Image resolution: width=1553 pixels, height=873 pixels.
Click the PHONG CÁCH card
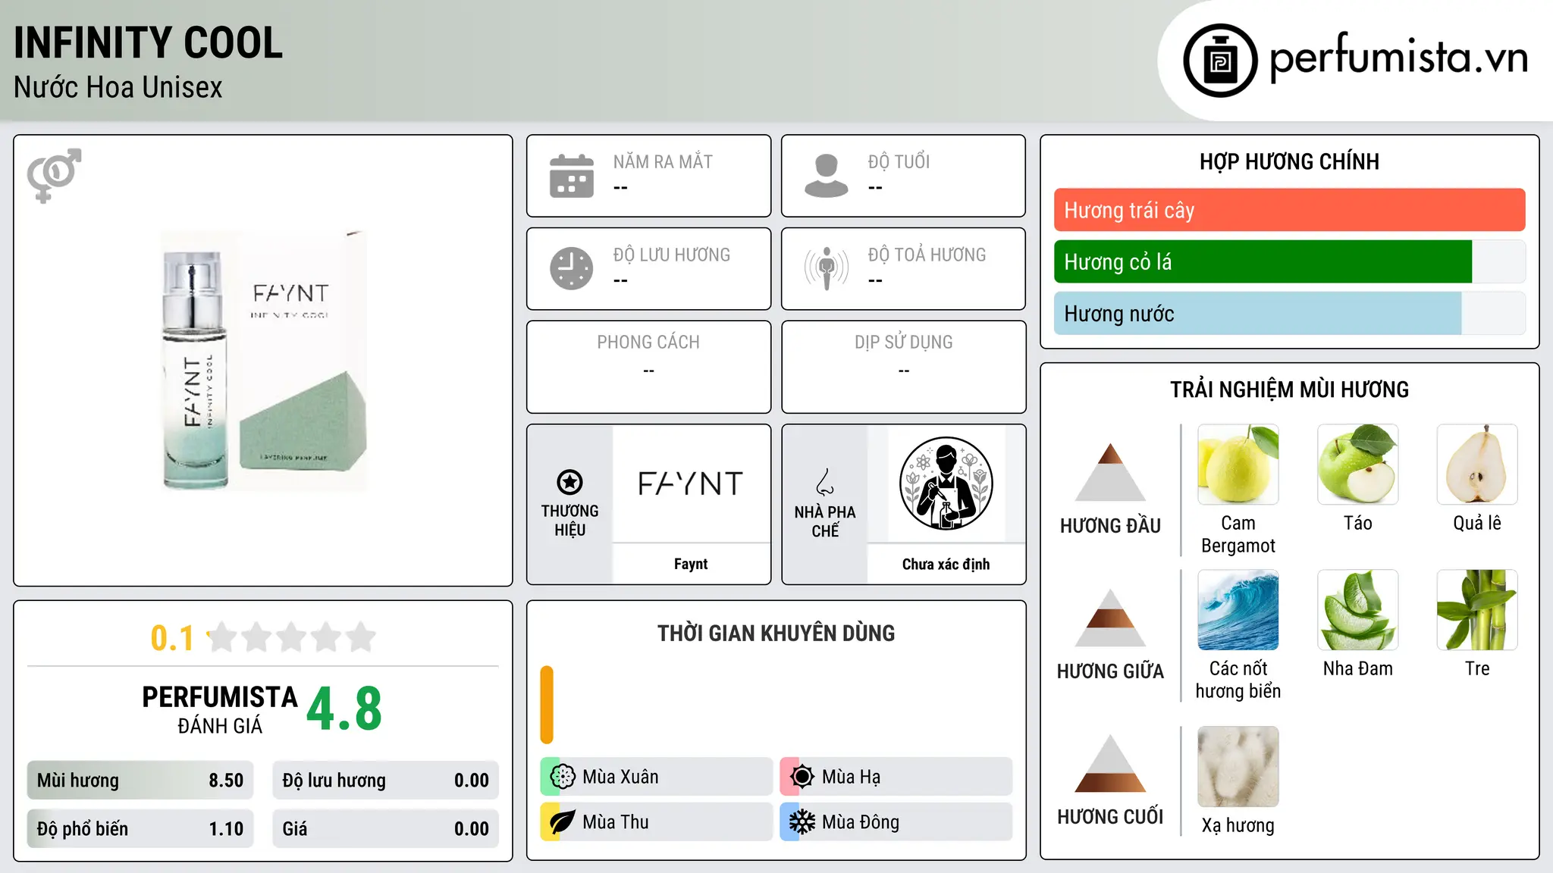[x=648, y=367]
